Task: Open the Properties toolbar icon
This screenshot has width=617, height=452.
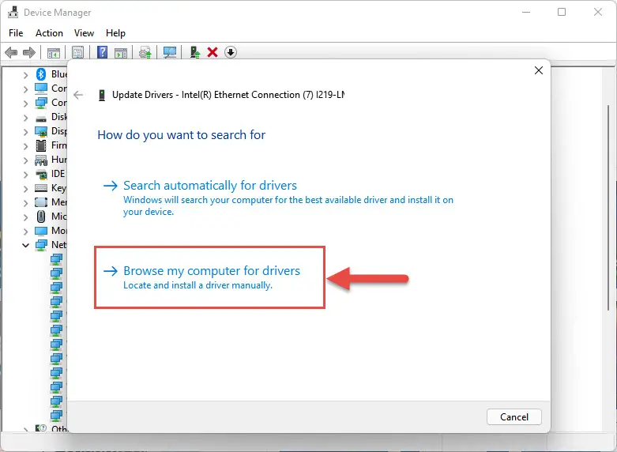Action: 78,52
